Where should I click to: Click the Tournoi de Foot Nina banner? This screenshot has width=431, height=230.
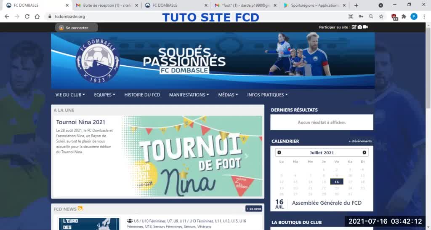coord(192,156)
